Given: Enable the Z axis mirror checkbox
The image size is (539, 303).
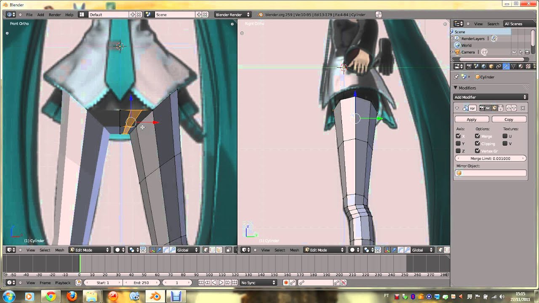Looking at the screenshot, I should point(458,151).
